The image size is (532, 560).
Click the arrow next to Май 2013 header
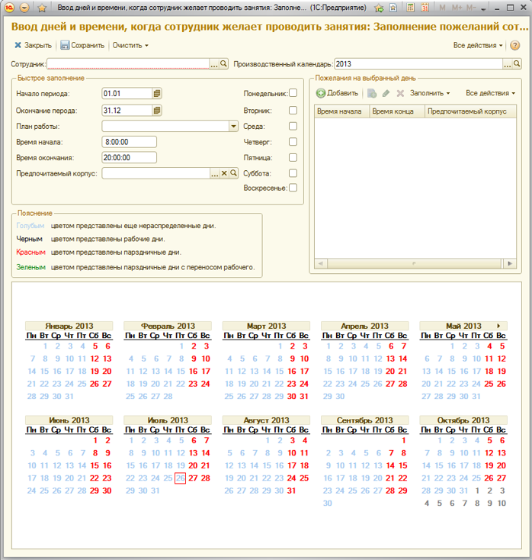pos(498,326)
